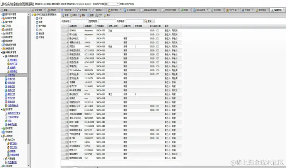Click the 文档管理 tree icon
Viewport: 286px width, 168px height.
4,132
